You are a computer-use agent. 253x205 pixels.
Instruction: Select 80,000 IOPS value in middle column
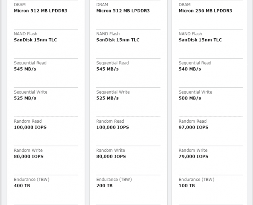111,156
